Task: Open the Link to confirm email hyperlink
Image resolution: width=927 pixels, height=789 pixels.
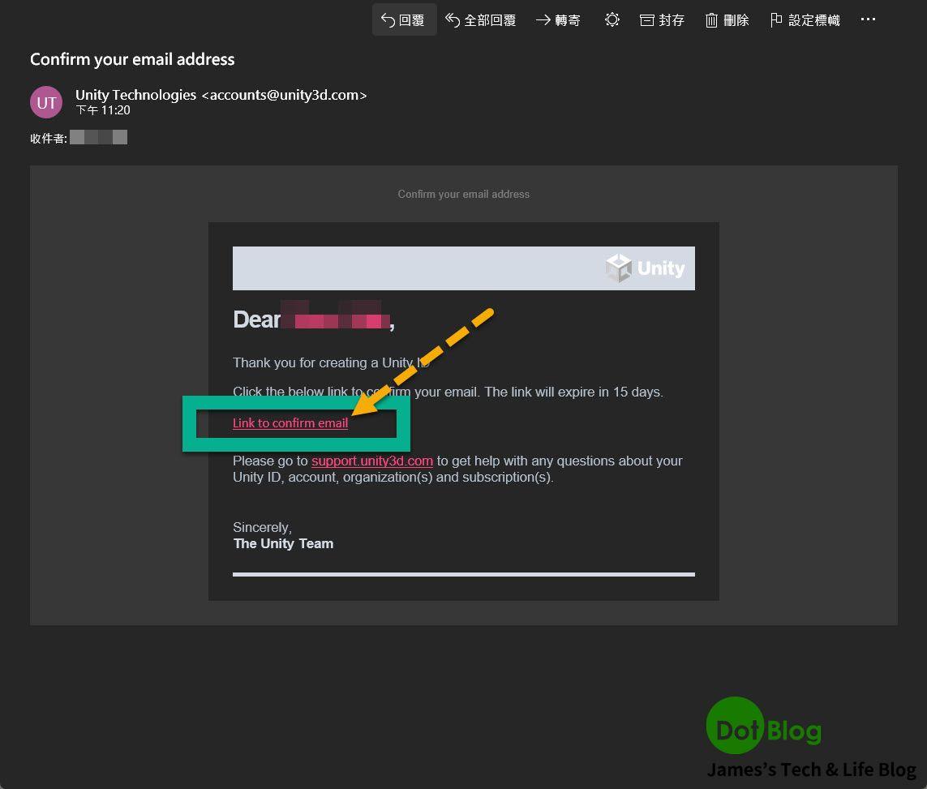Action: click(290, 422)
